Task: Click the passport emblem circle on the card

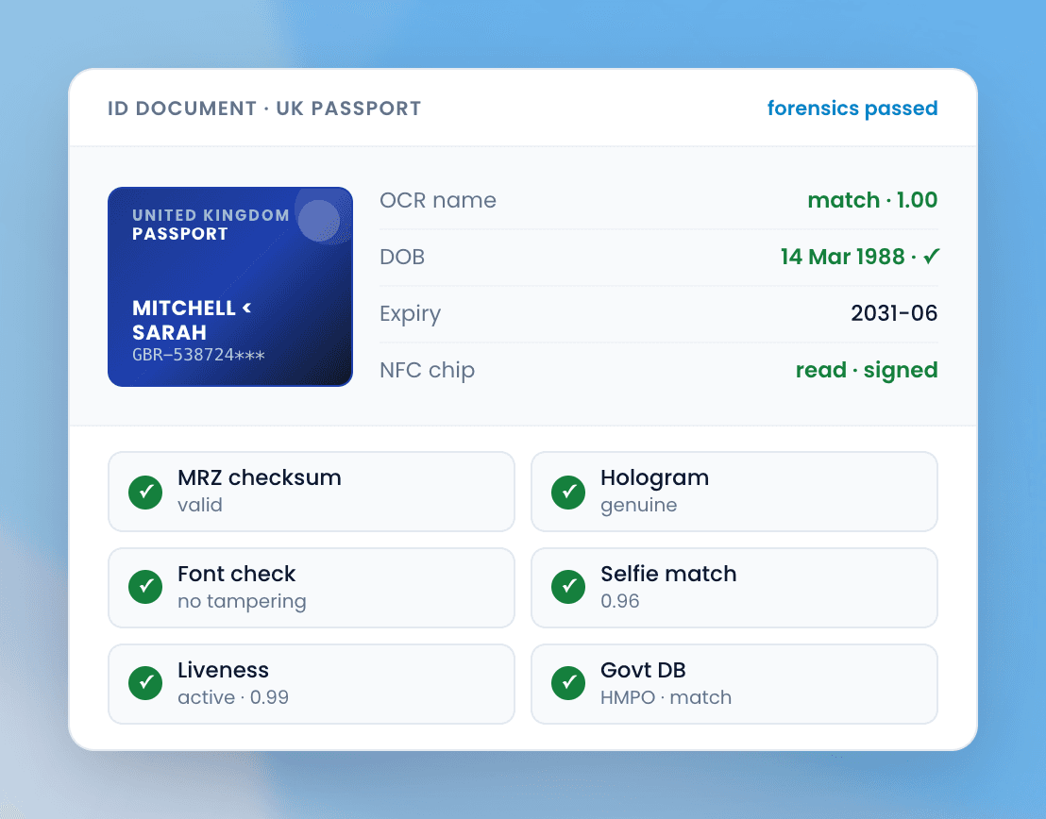Action: click(319, 221)
